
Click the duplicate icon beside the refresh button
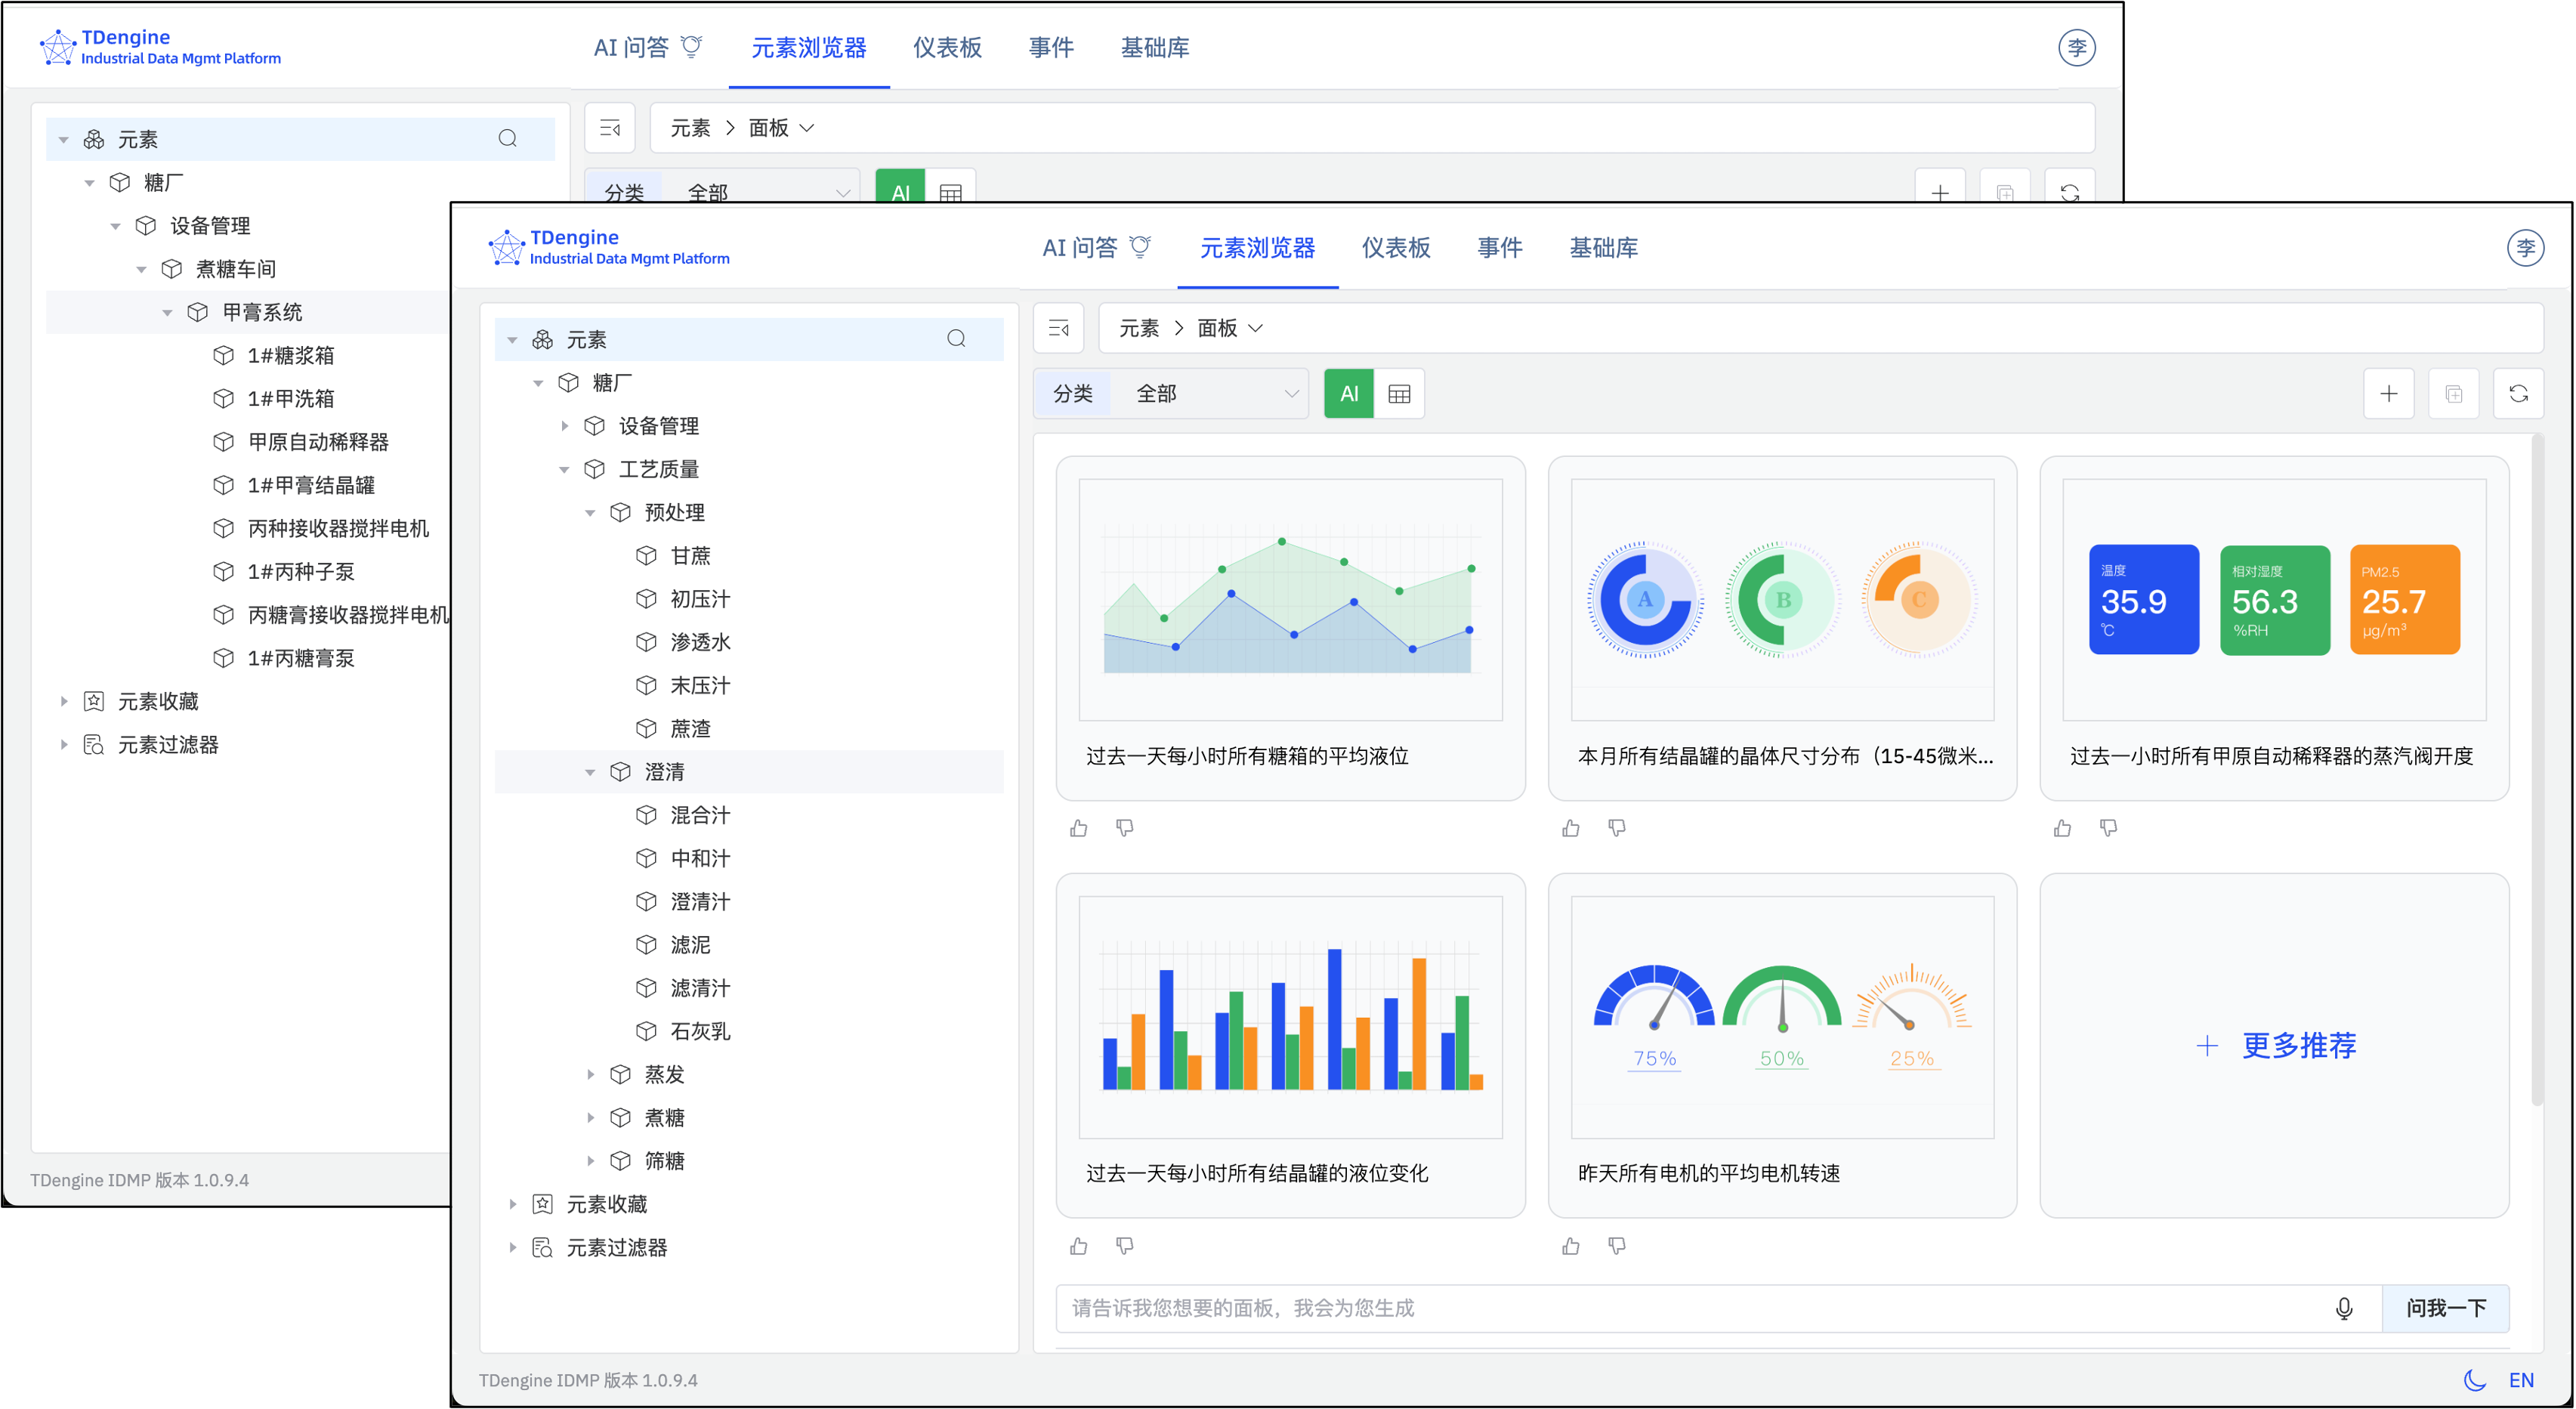pos(2454,393)
